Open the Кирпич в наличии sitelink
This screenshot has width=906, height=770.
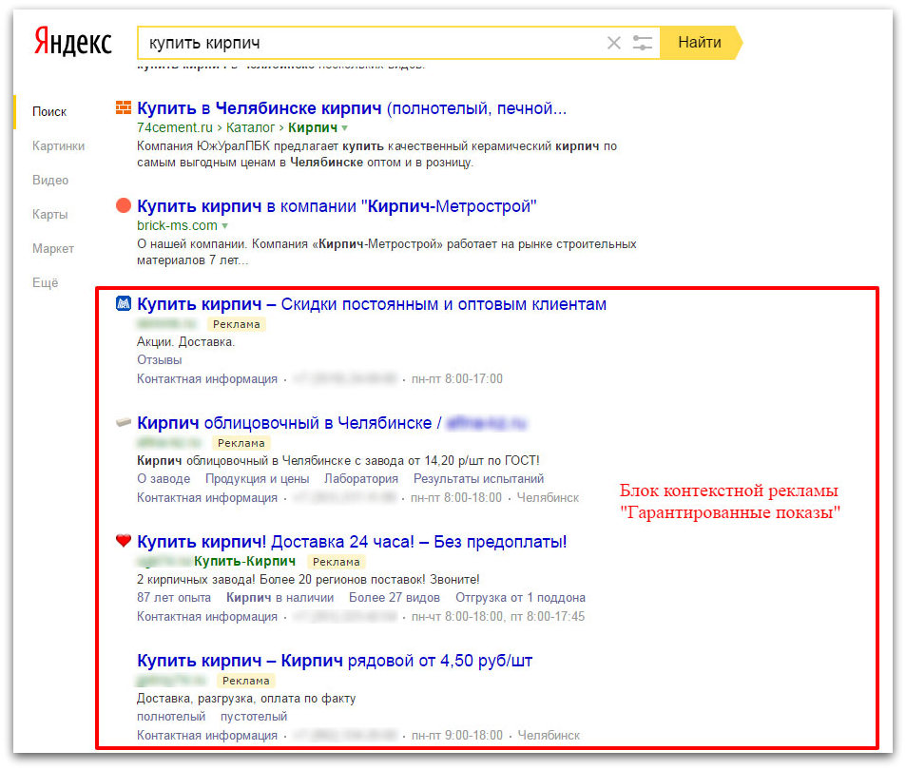point(280,597)
